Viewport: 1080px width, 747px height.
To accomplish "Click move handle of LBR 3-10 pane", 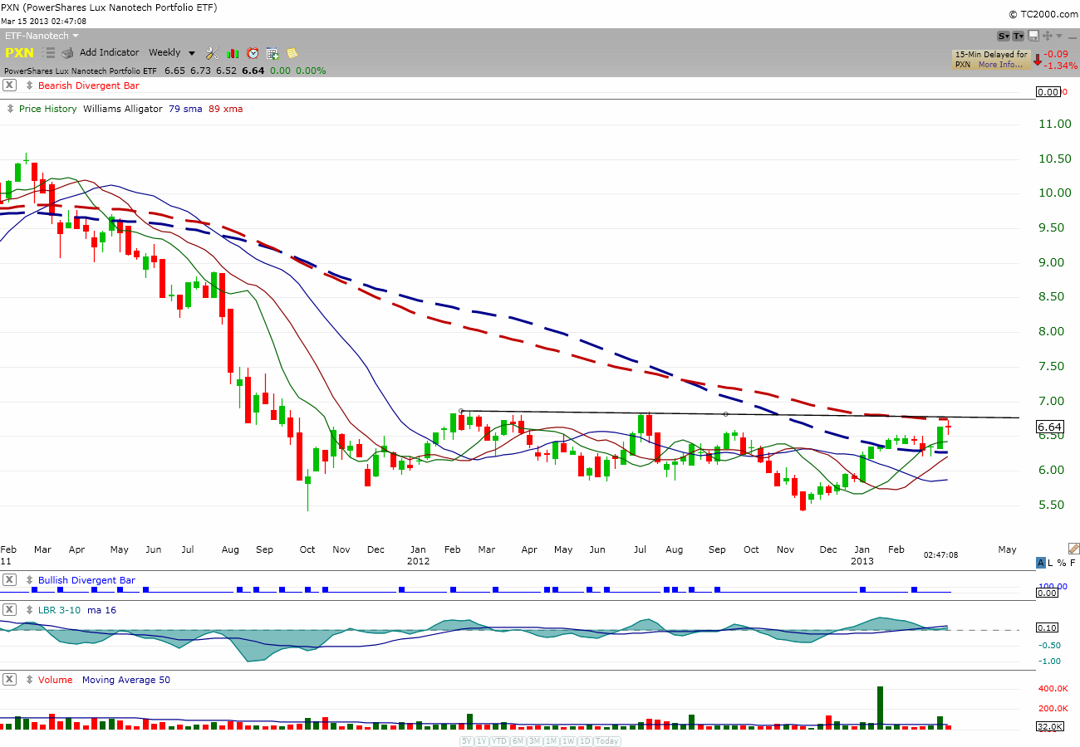I will (30, 610).
